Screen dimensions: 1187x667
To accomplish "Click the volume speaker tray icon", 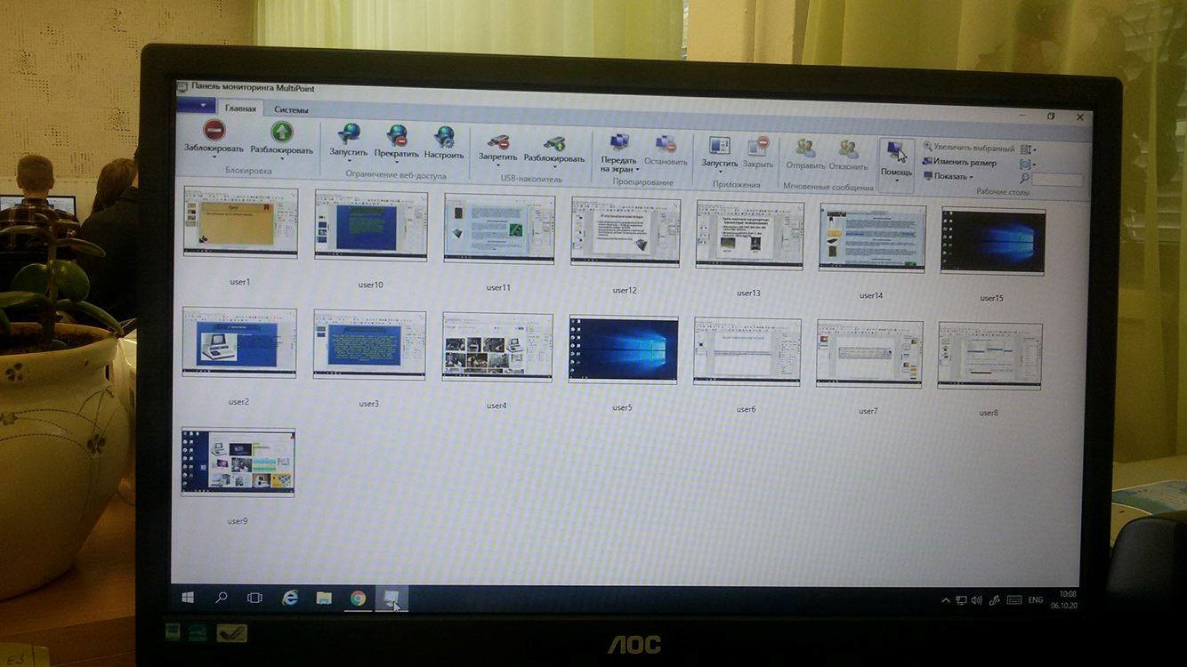I will [976, 600].
